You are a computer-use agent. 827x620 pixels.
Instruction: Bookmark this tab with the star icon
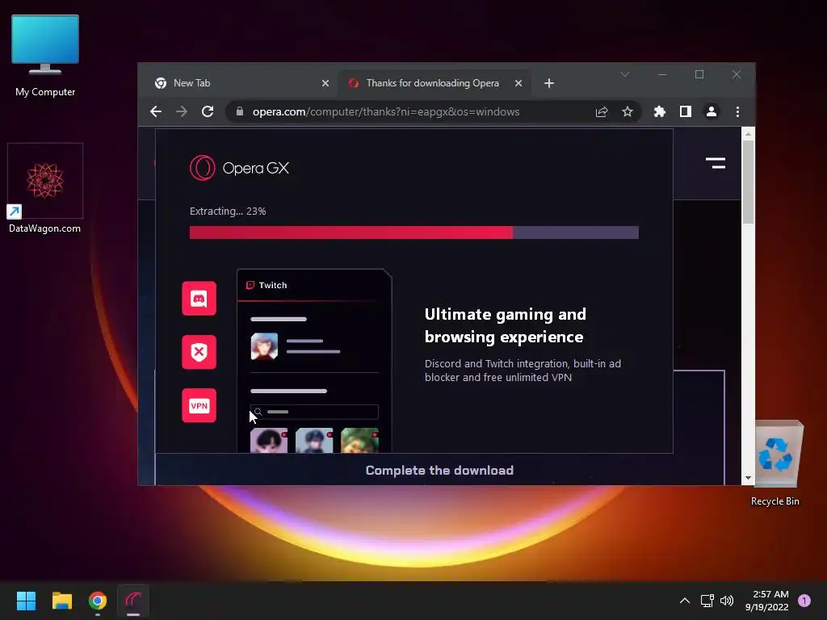tap(627, 111)
